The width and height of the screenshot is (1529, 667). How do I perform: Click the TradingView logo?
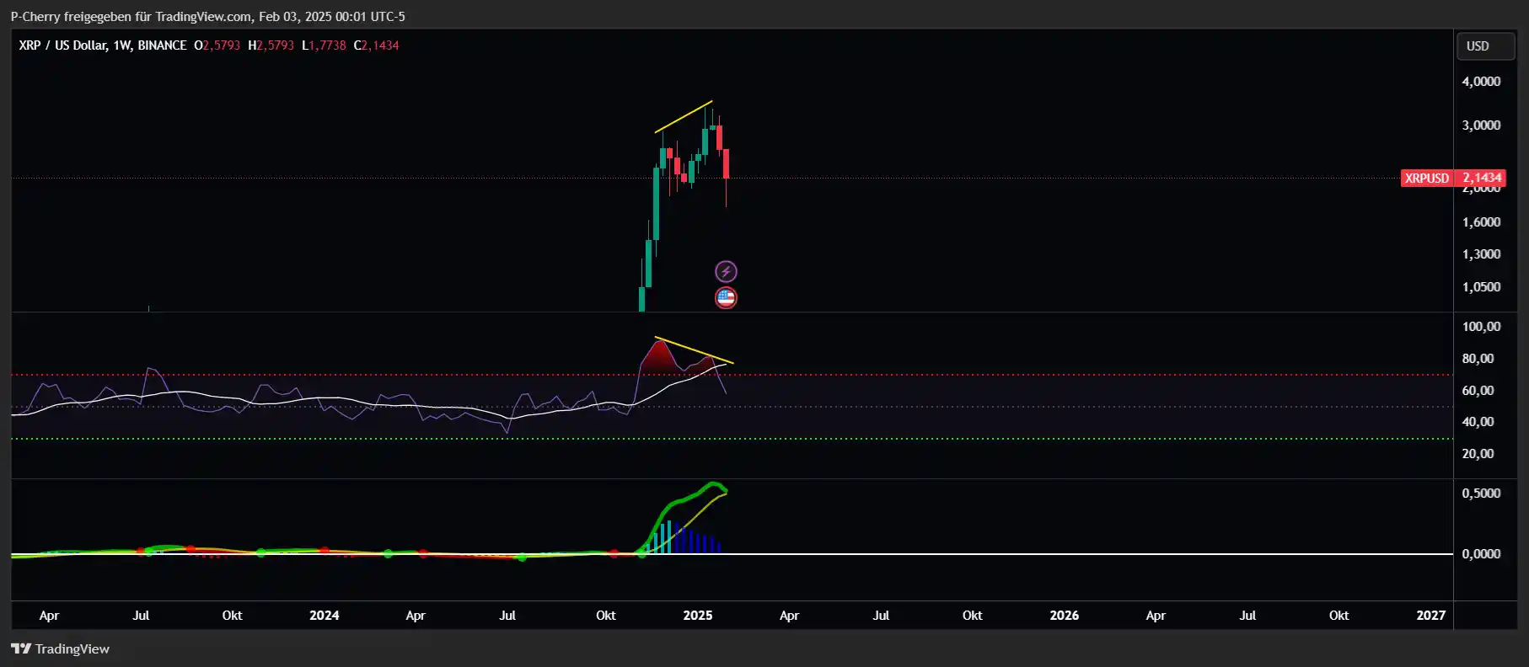tap(61, 648)
